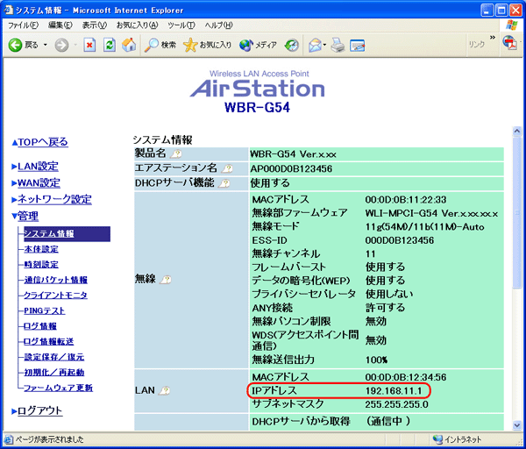This screenshot has height=449, width=526.
Task: Open the 時刻設定 link
Action: 41,265
